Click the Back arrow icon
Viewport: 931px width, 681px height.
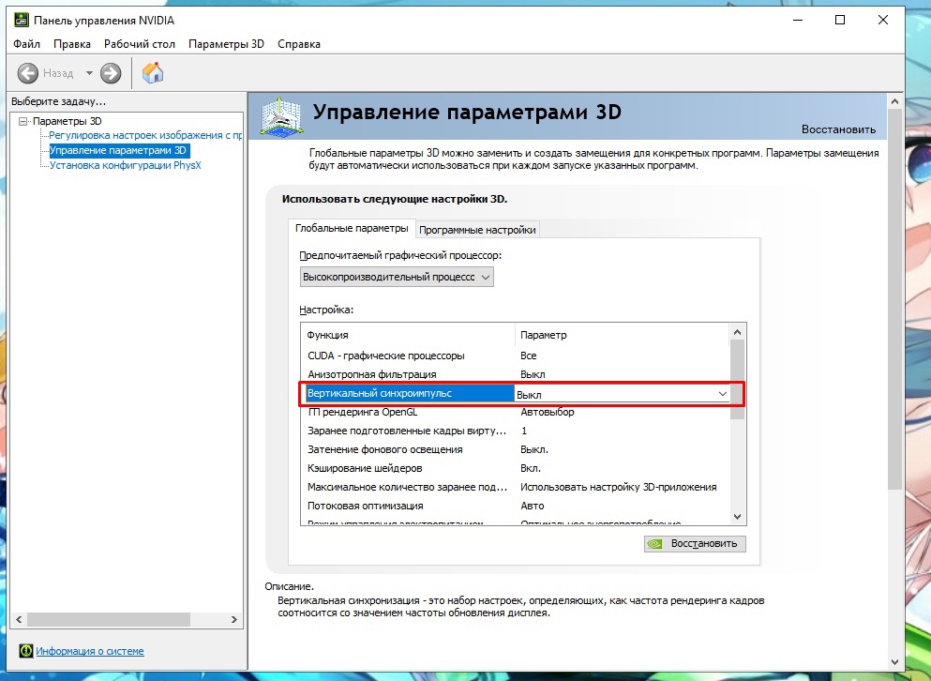pyautogui.click(x=27, y=73)
